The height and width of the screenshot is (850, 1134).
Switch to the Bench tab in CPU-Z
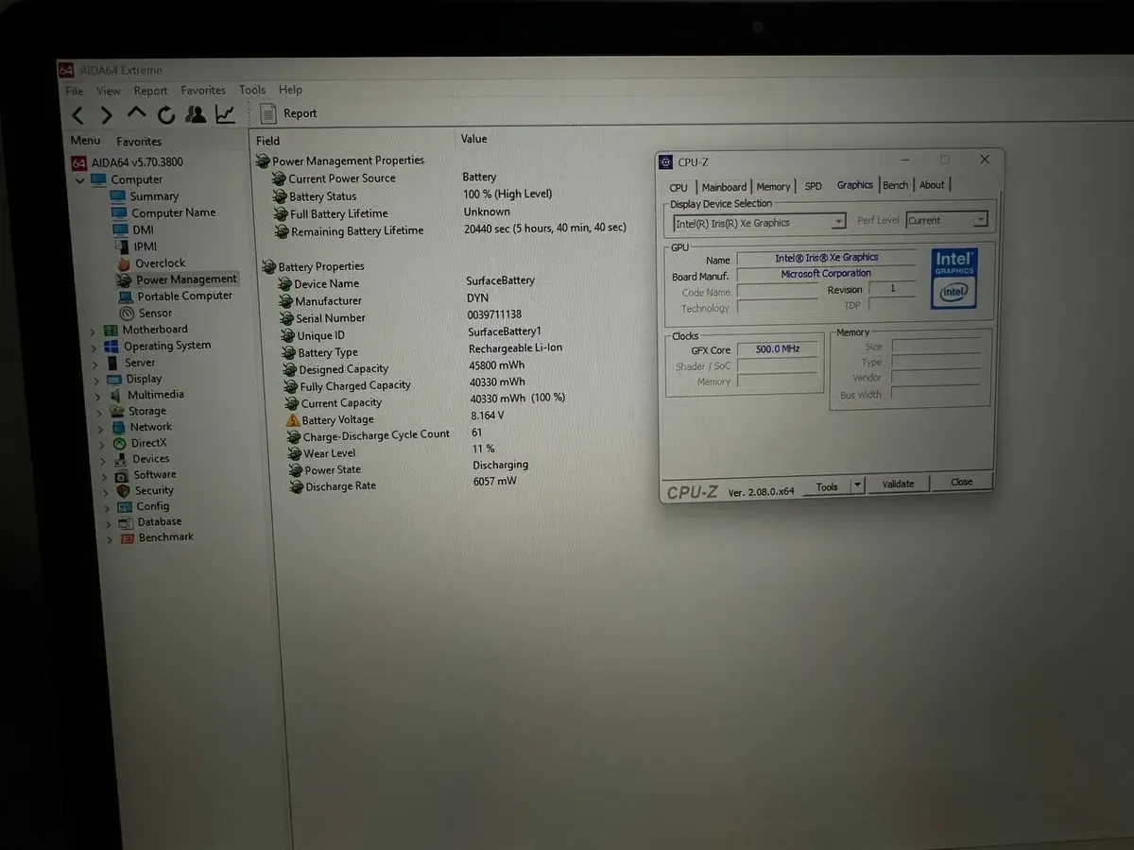click(895, 185)
